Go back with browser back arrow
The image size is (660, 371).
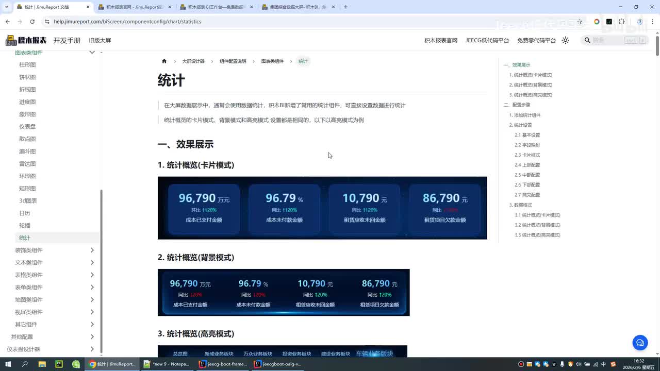pyautogui.click(x=7, y=22)
